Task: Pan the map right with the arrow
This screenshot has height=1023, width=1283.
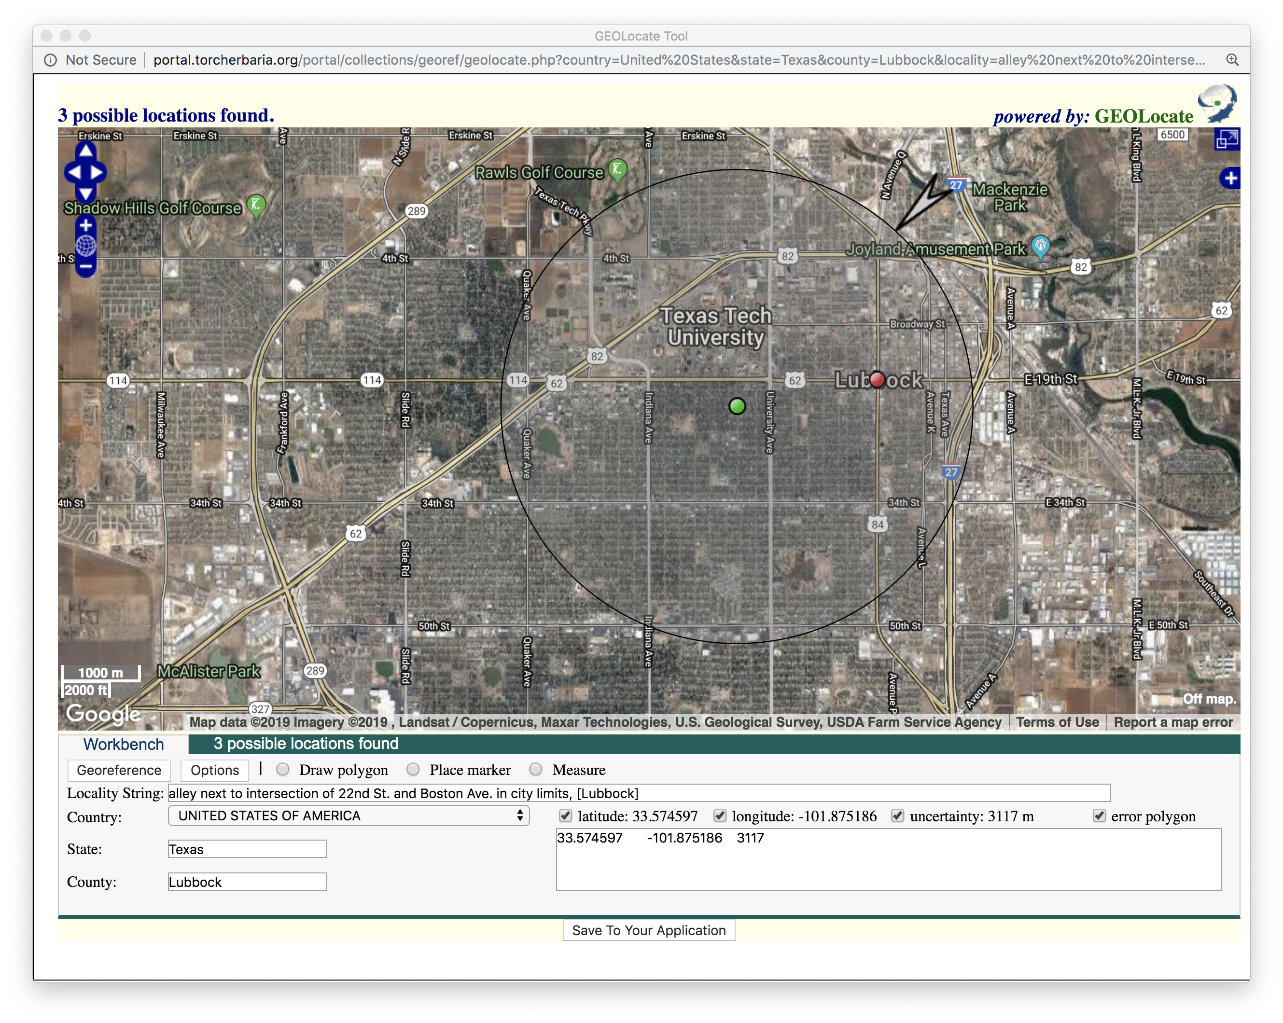Action: tap(98, 172)
